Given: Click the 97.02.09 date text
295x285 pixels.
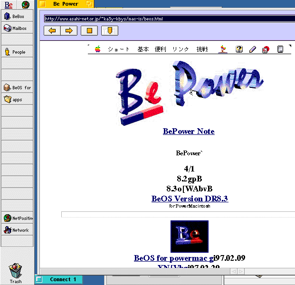Looking at the screenshot, I should (x=230, y=258).
